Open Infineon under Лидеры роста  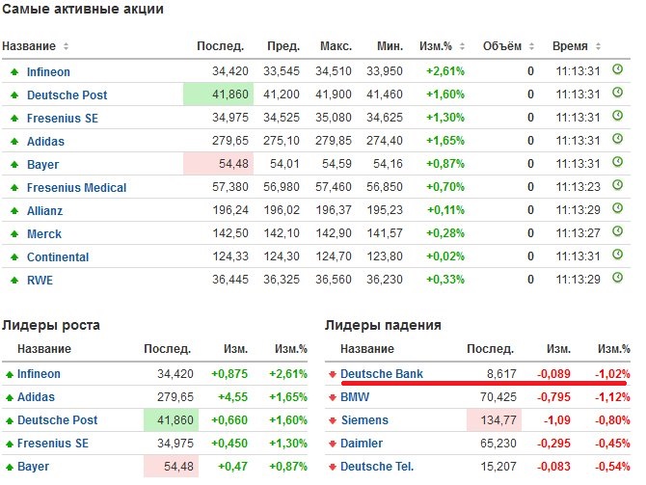(x=39, y=374)
